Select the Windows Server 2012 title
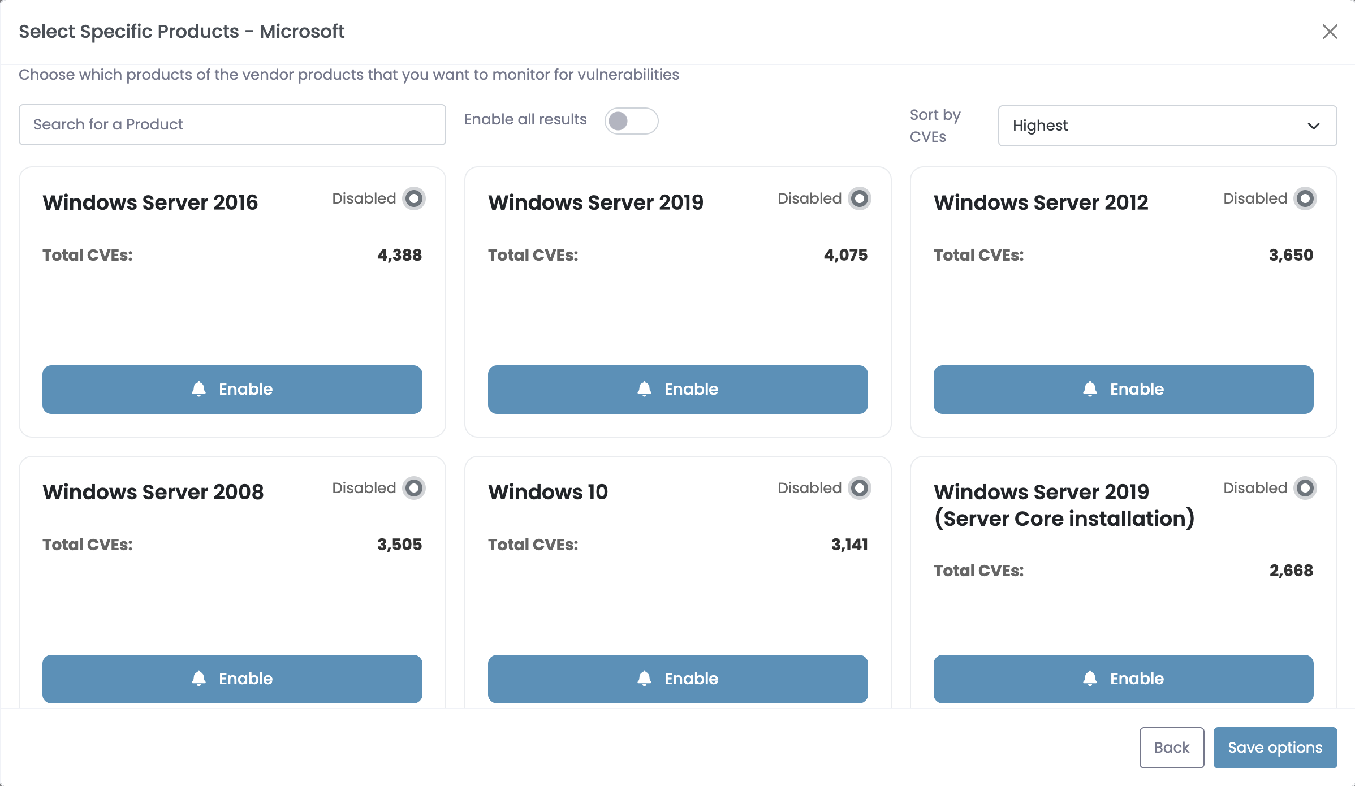Image resolution: width=1355 pixels, height=786 pixels. click(1041, 202)
